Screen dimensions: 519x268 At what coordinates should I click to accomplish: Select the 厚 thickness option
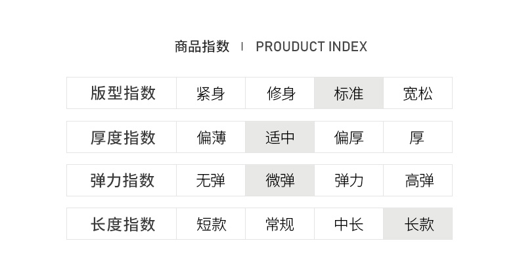(x=418, y=137)
